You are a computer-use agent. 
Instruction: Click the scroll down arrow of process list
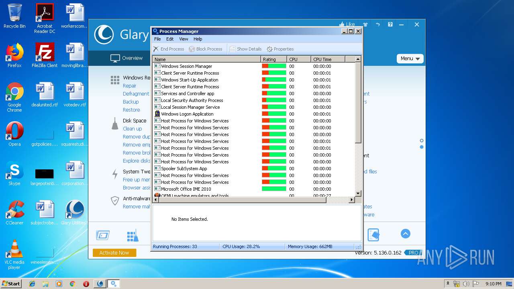(x=358, y=193)
